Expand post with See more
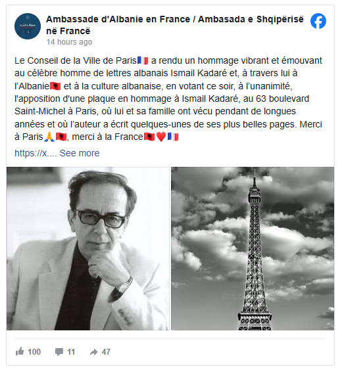The height and width of the screenshot is (375, 342). [x=80, y=153]
